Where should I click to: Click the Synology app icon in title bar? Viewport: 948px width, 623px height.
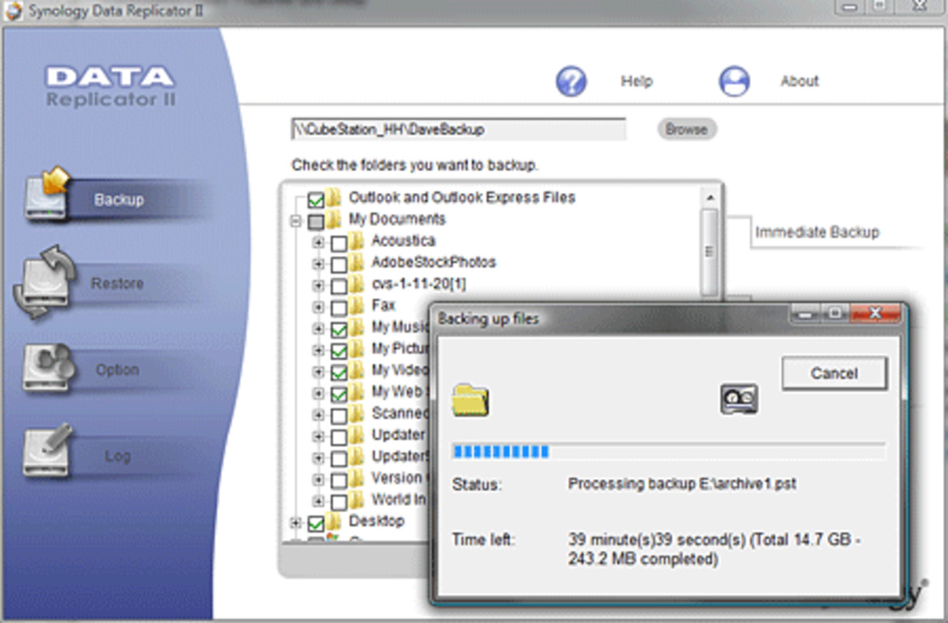click(x=12, y=11)
